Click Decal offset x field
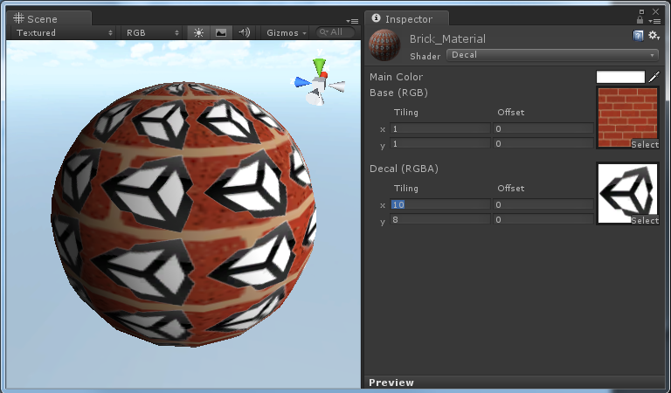Viewport: 671px width, 393px height. pyautogui.click(x=543, y=205)
